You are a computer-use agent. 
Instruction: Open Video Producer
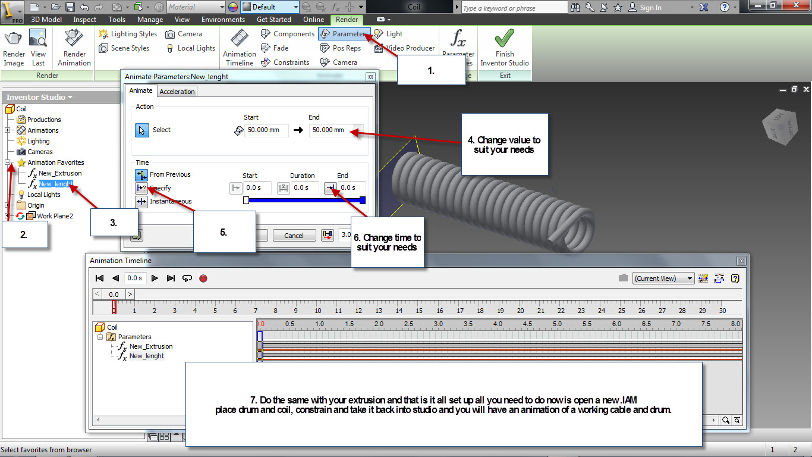click(x=404, y=48)
